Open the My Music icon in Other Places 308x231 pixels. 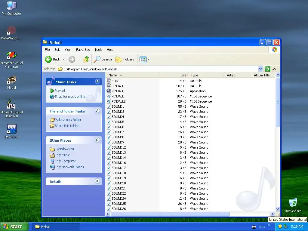(x=52, y=155)
